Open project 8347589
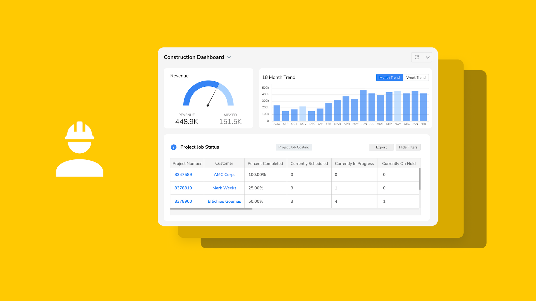The height and width of the screenshot is (301, 536). 183,174
